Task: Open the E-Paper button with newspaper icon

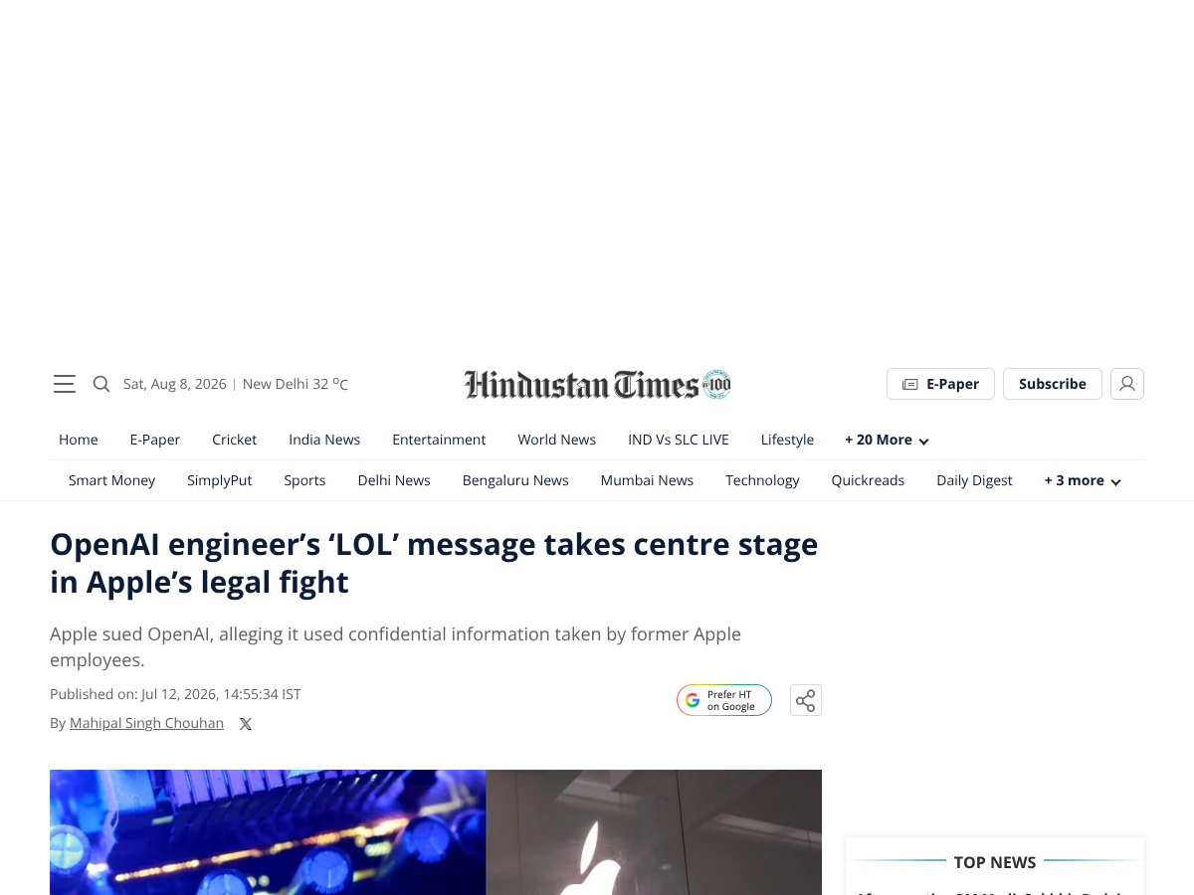Action: coord(940,384)
